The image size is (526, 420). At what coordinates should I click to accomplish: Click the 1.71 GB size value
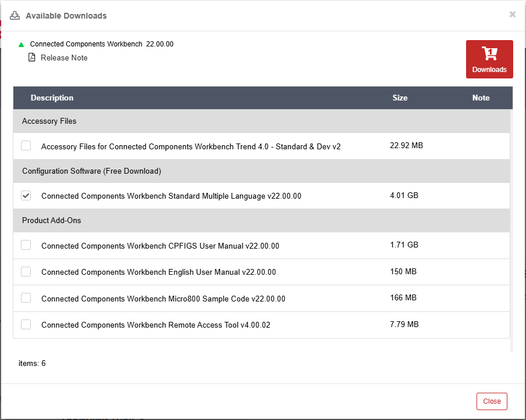pos(404,245)
